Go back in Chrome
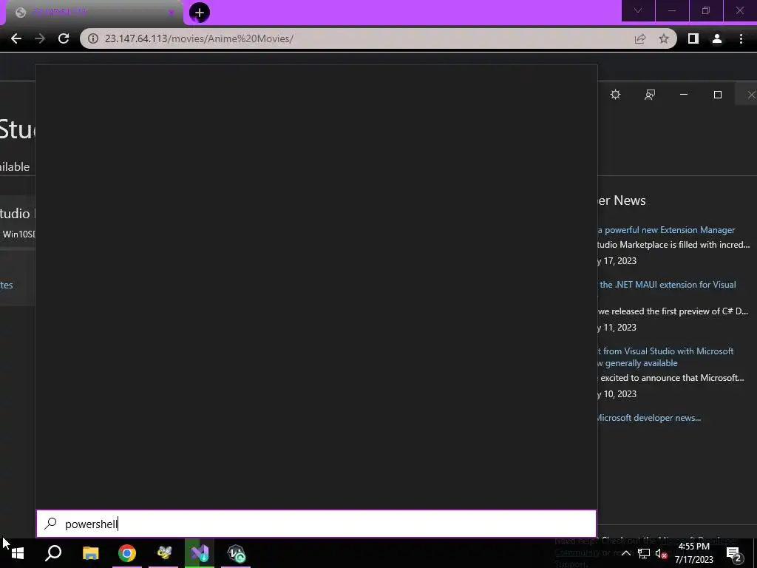 click(16, 38)
